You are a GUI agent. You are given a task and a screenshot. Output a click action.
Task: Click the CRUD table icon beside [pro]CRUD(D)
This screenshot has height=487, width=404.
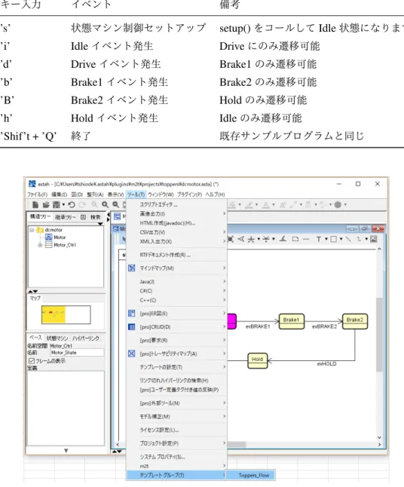click(x=132, y=326)
